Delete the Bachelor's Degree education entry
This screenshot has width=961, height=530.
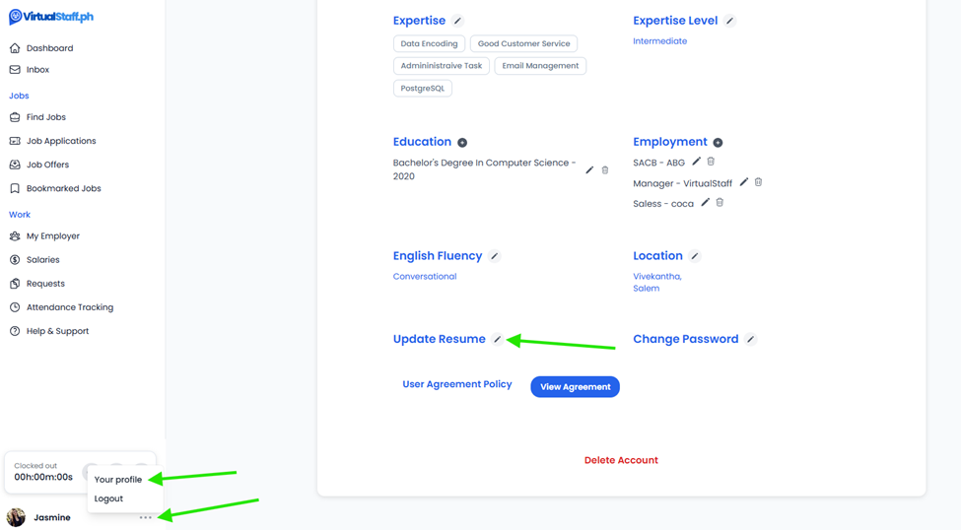tap(605, 169)
